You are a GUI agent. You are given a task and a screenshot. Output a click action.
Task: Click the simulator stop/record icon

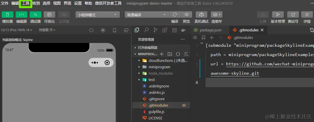pyautogui.click(x=103, y=30)
